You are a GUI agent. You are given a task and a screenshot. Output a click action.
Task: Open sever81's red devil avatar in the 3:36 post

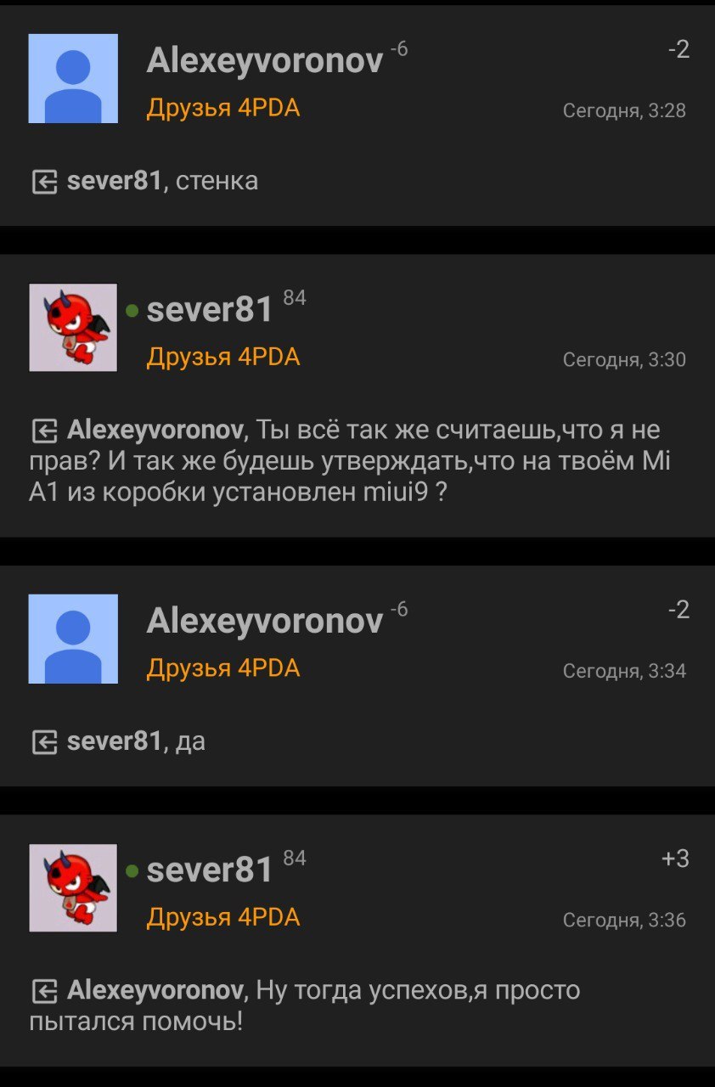(73, 887)
